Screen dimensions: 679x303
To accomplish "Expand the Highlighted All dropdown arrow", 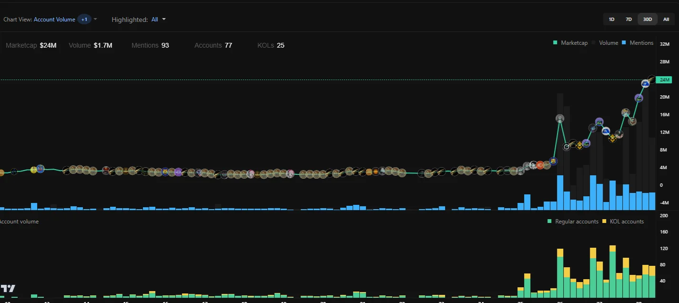I will click(x=164, y=20).
